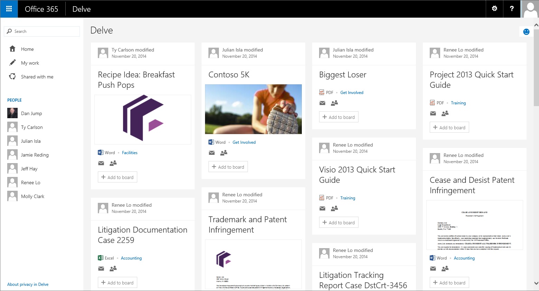539x291 pixels.
Task: Click the feedback smiley face icon
Action: coord(526,32)
